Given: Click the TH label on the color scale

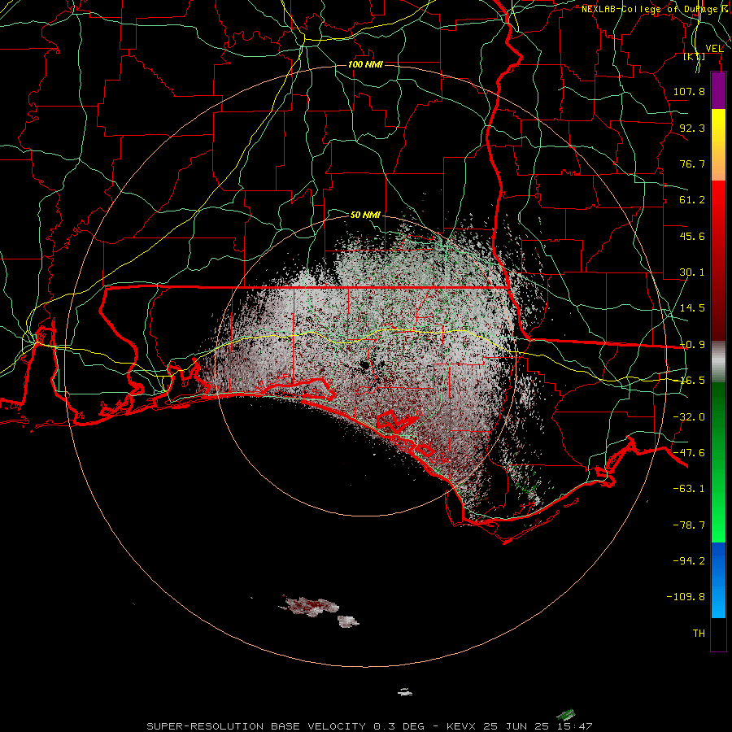Looking at the screenshot, I should point(699,634).
